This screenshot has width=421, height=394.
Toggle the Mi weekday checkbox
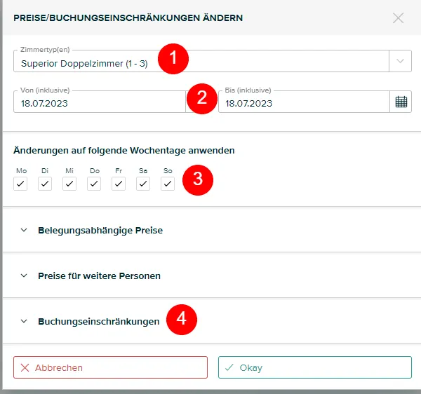69,184
